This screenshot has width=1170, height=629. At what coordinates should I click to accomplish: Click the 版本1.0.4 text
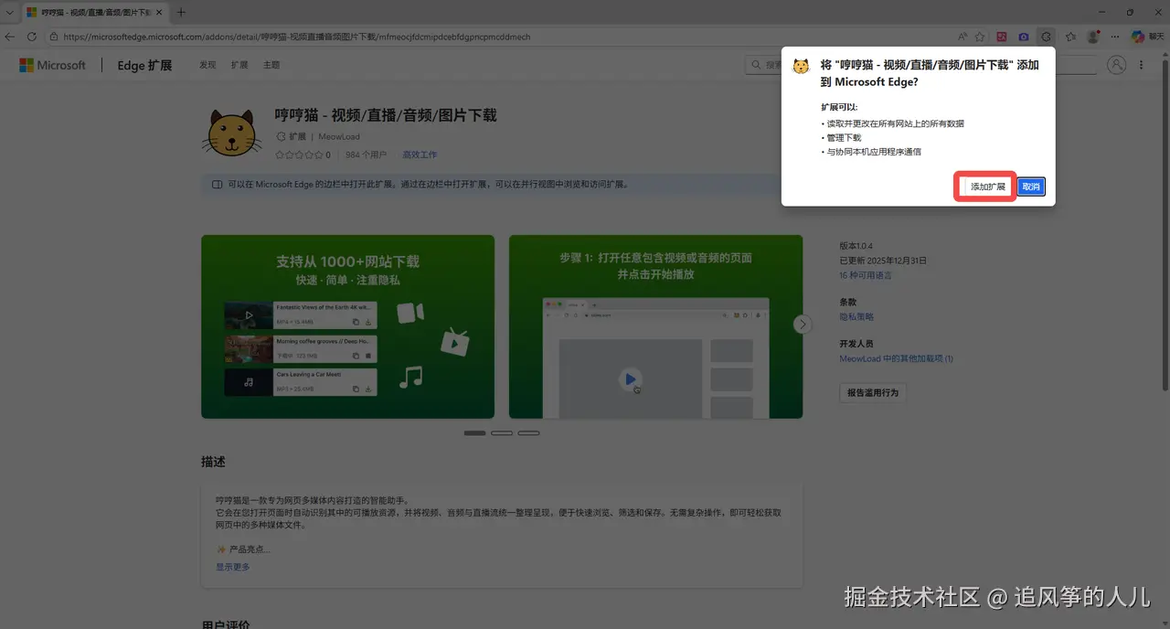click(x=856, y=246)
